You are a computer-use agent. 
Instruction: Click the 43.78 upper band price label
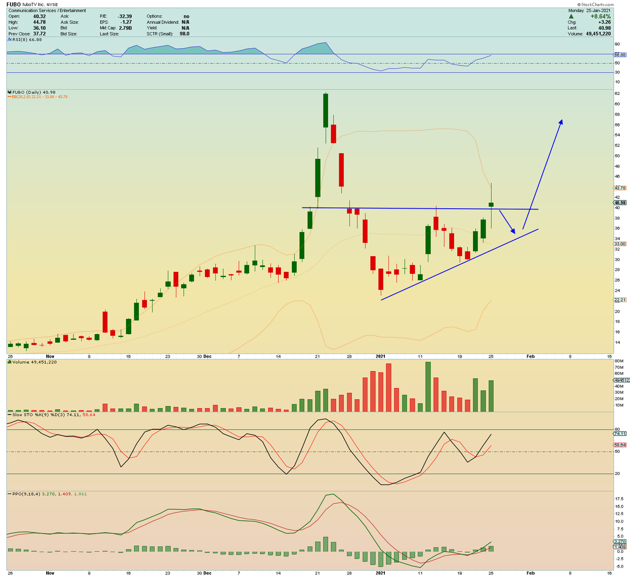click(619, 187)
